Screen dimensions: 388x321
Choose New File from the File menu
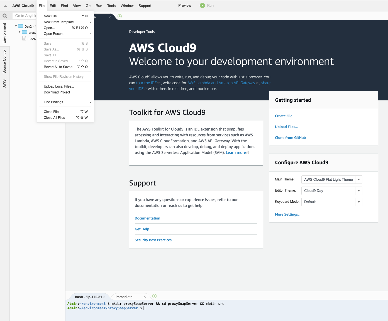click(65, 16)
